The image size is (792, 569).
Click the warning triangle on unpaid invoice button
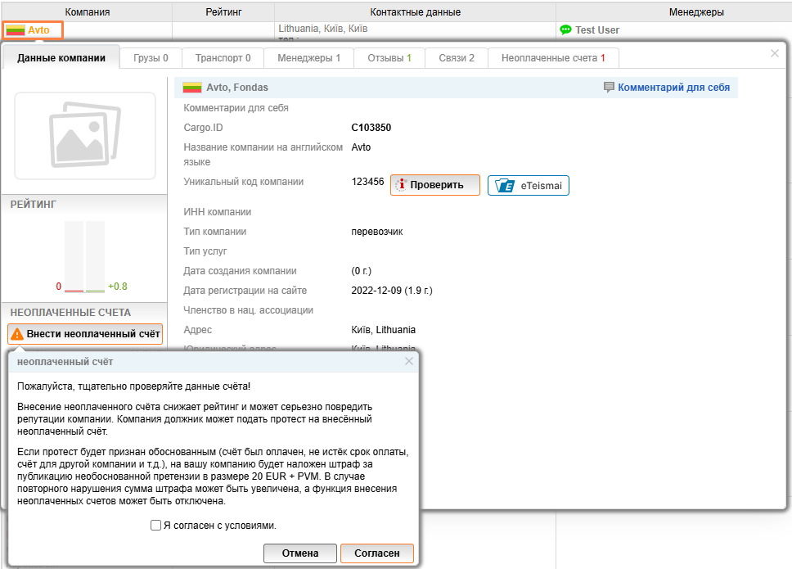pyautogui.click(x=17, y=334)
